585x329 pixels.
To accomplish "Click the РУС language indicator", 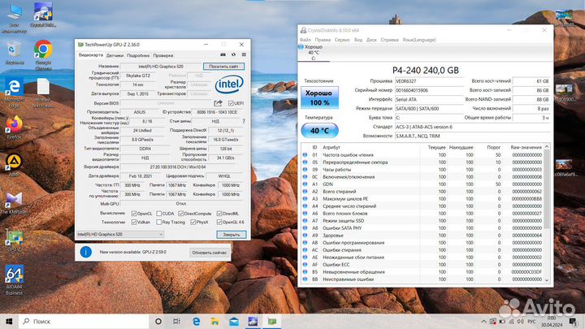I will click(531, 321).
